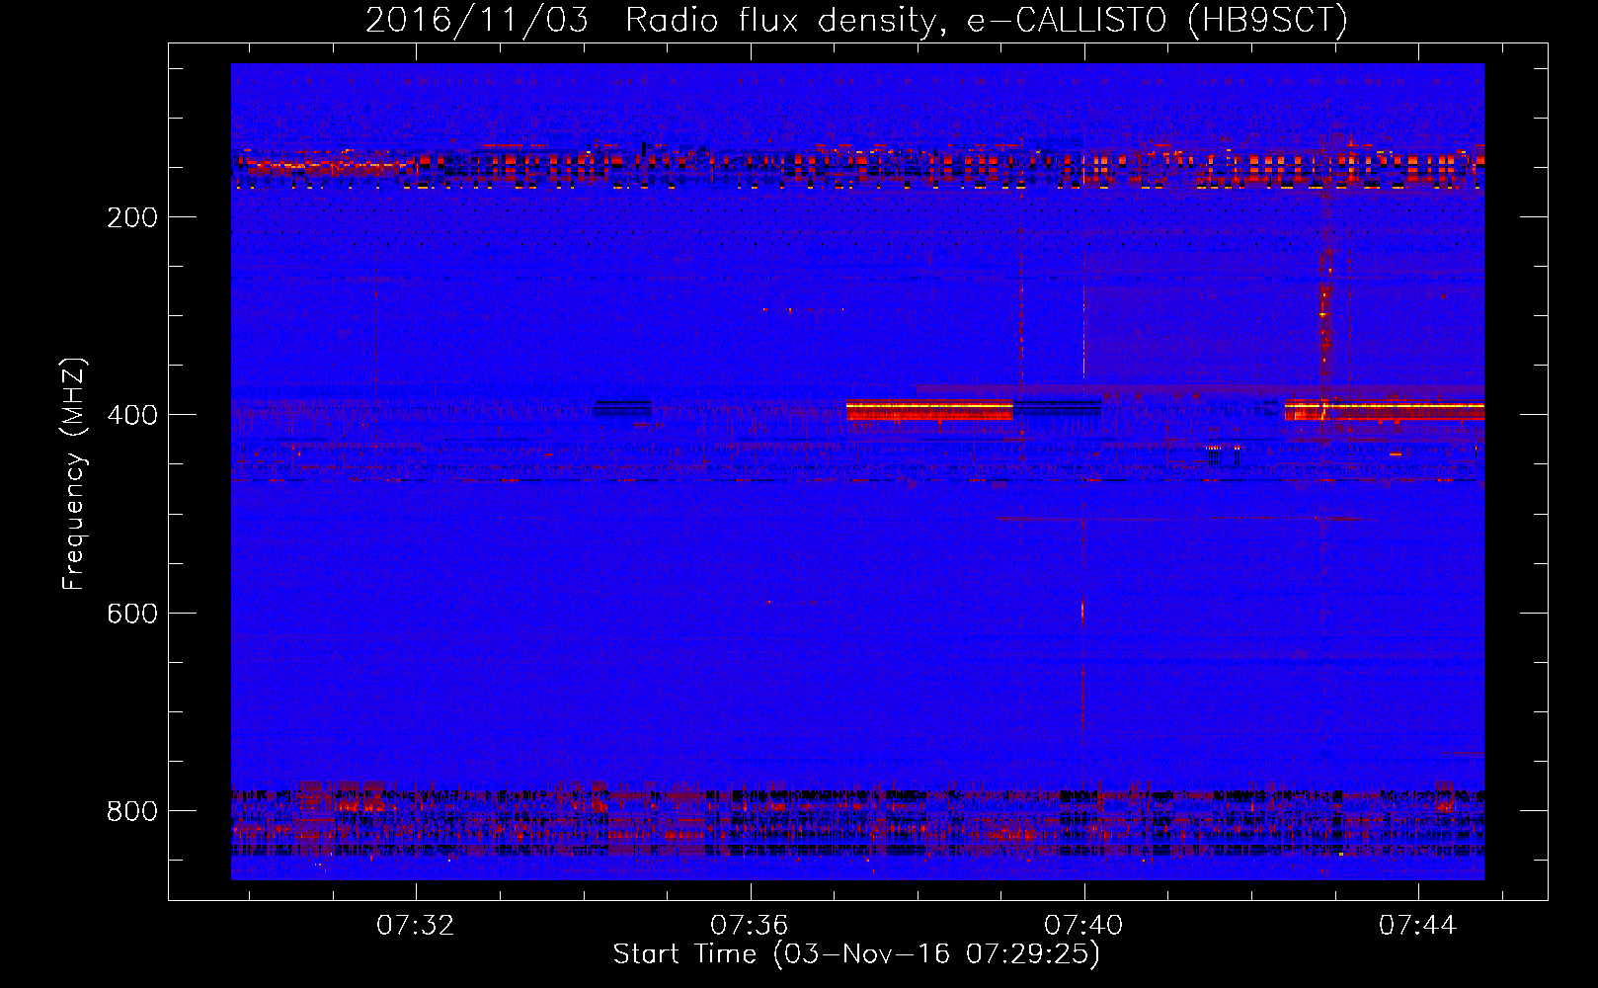This screenshot has height=988, width=1598.
Task: Click the y-axis label "Frequency (MHZ)"
Action: tap(74, 474)
